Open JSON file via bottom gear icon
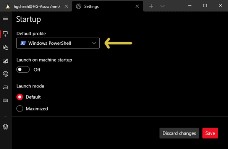Screen dimensions: 228x149 5,127
